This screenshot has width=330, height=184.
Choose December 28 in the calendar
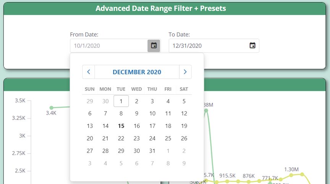[x=105, y=151]
